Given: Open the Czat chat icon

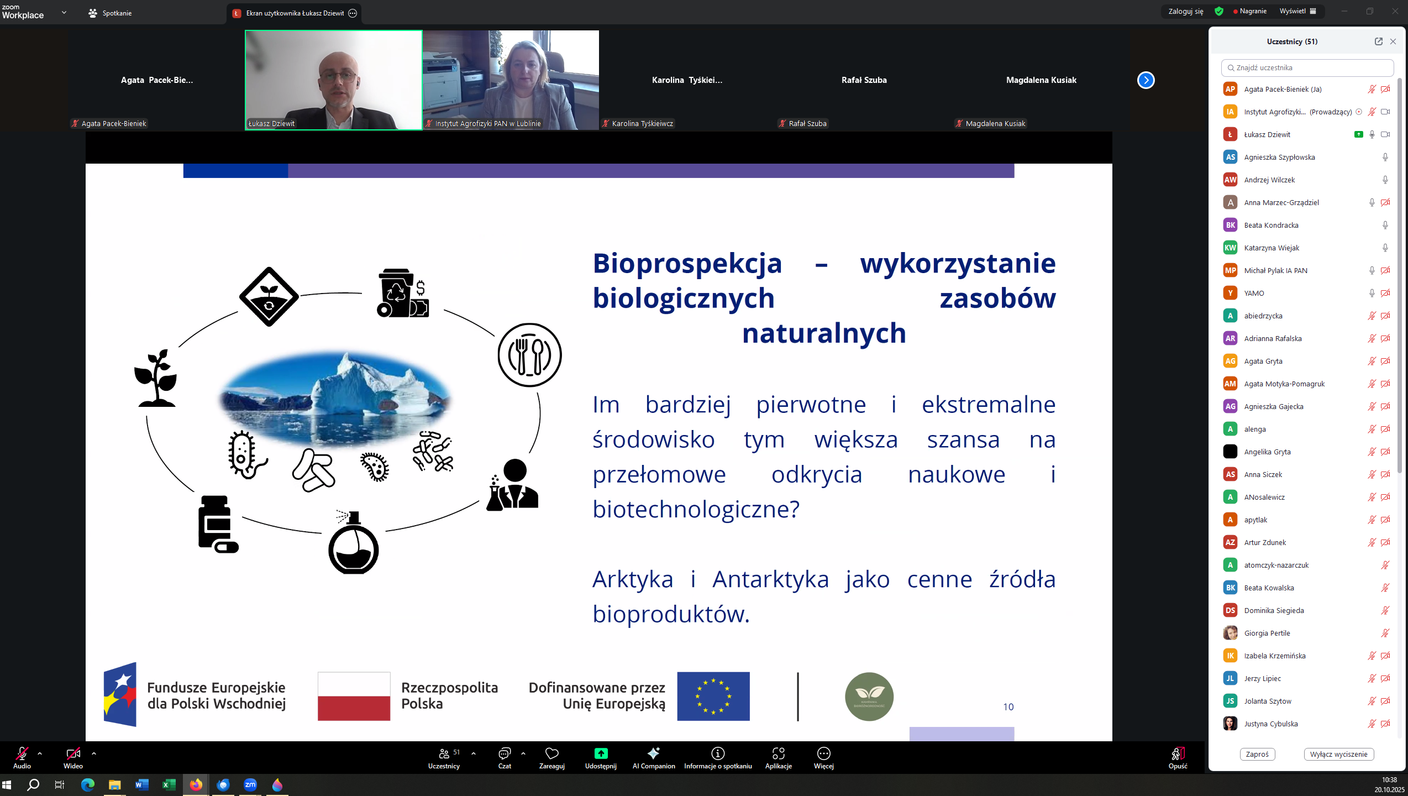Looking at the screenshot, I should 504,753.
